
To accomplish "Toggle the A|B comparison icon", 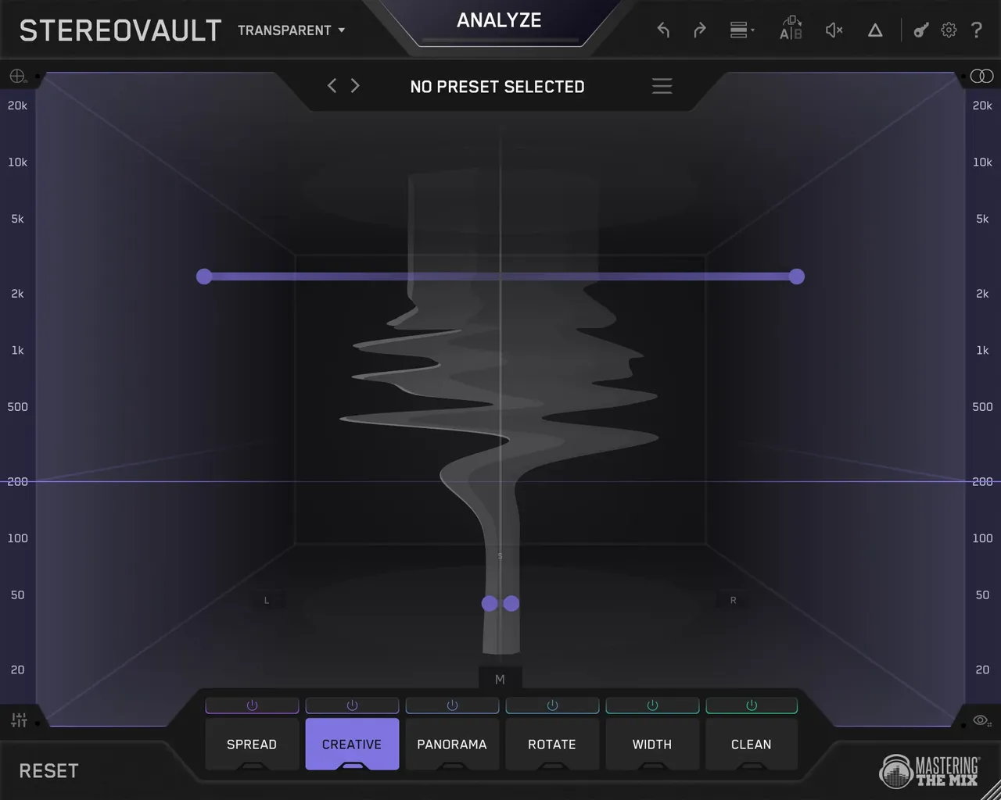I will point(791,28).
